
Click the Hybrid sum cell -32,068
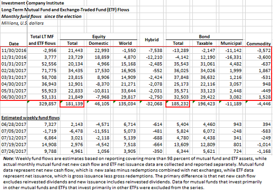(x=153, y=104)
